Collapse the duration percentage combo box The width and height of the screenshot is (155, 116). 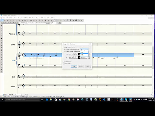[88, 49]
